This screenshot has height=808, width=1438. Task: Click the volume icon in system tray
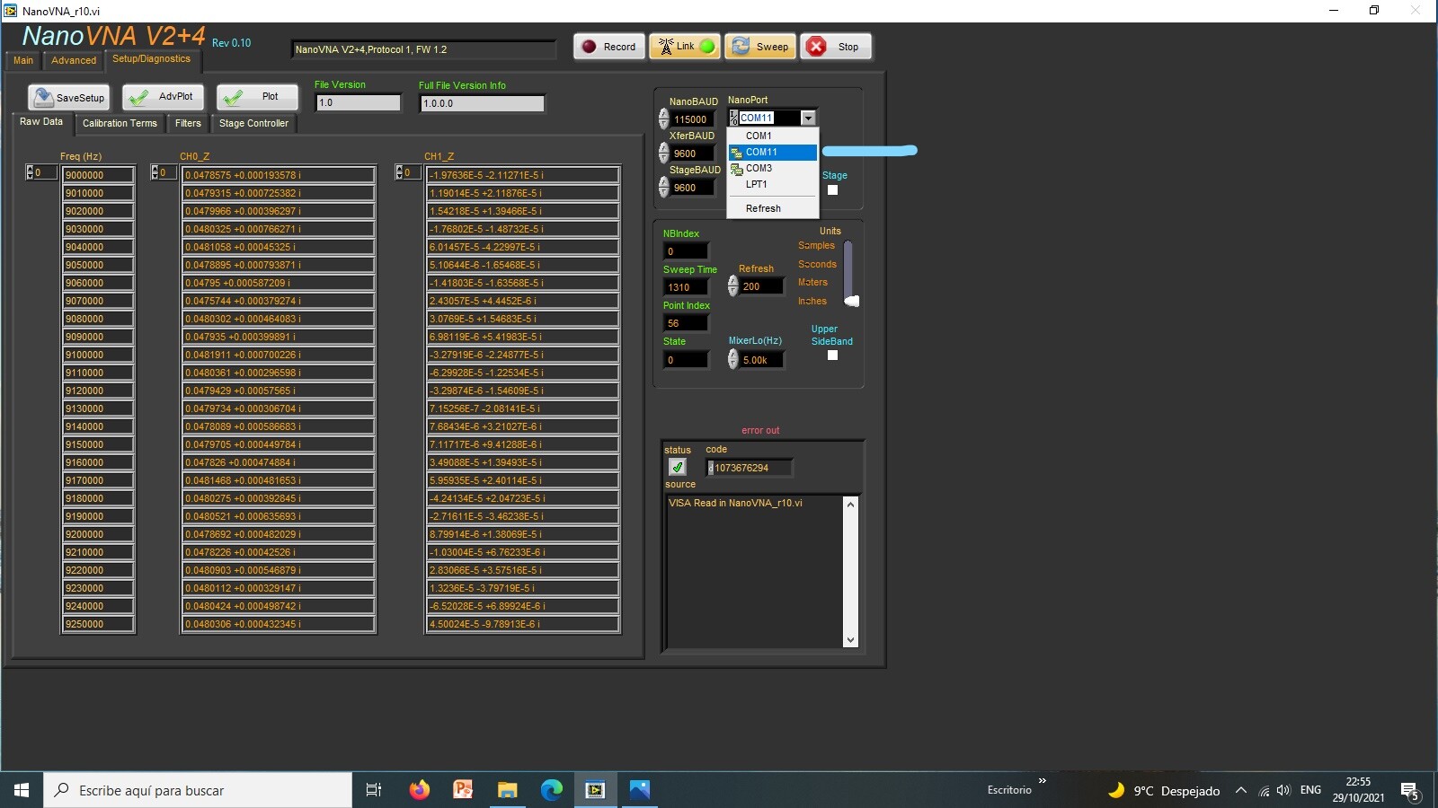[1283, 791]
